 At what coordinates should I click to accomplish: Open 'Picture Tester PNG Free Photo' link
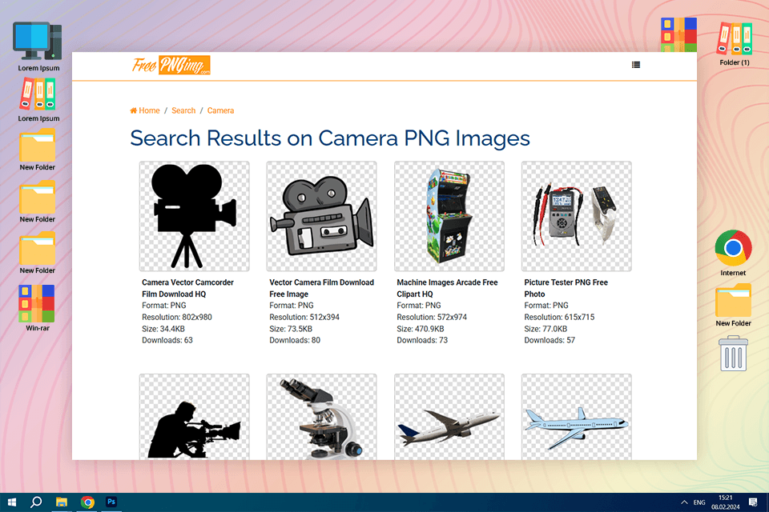pos(566,288)
